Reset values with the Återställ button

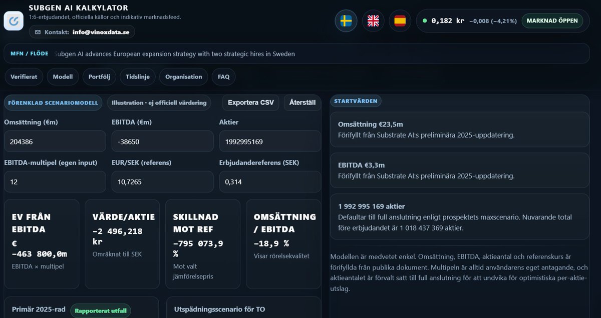[x=303, y=102]
